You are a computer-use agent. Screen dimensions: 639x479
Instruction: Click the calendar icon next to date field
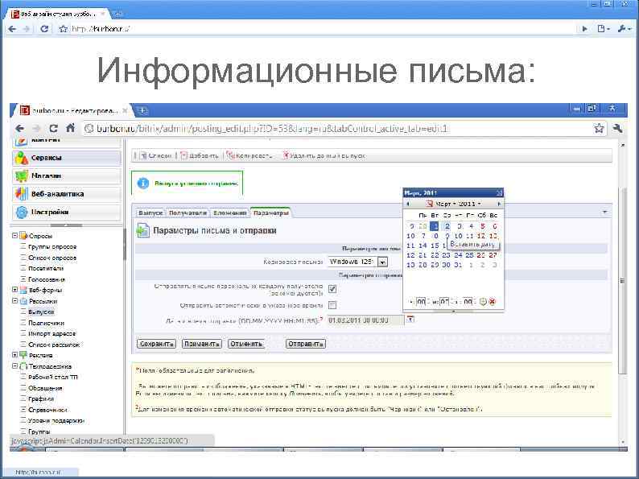410,320
